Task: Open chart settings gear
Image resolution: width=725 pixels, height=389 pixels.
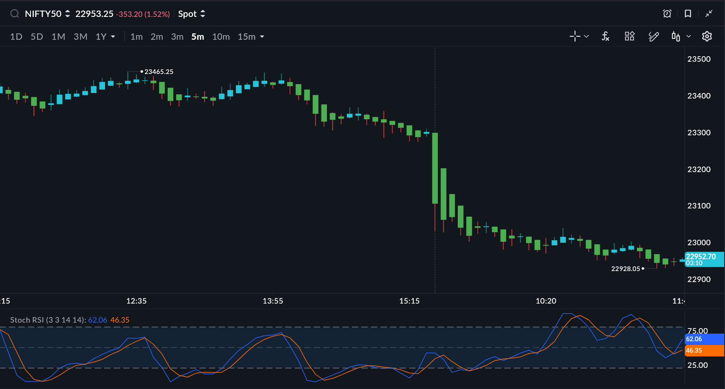Action: coord(707,37)
